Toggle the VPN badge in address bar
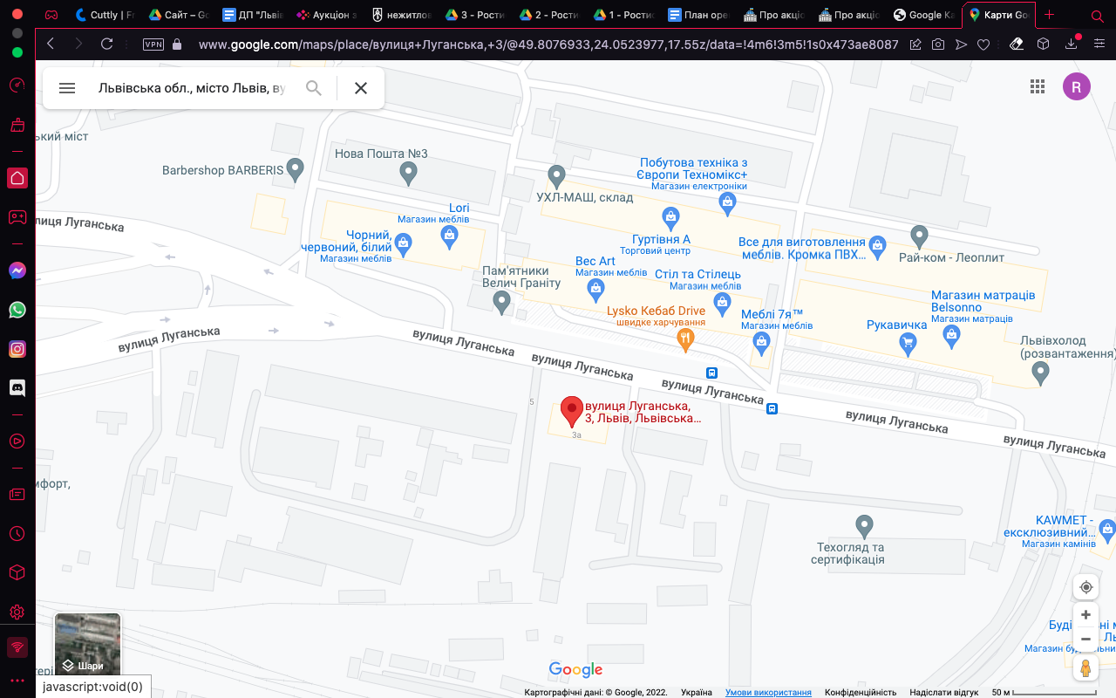 [x=153, y=44]
